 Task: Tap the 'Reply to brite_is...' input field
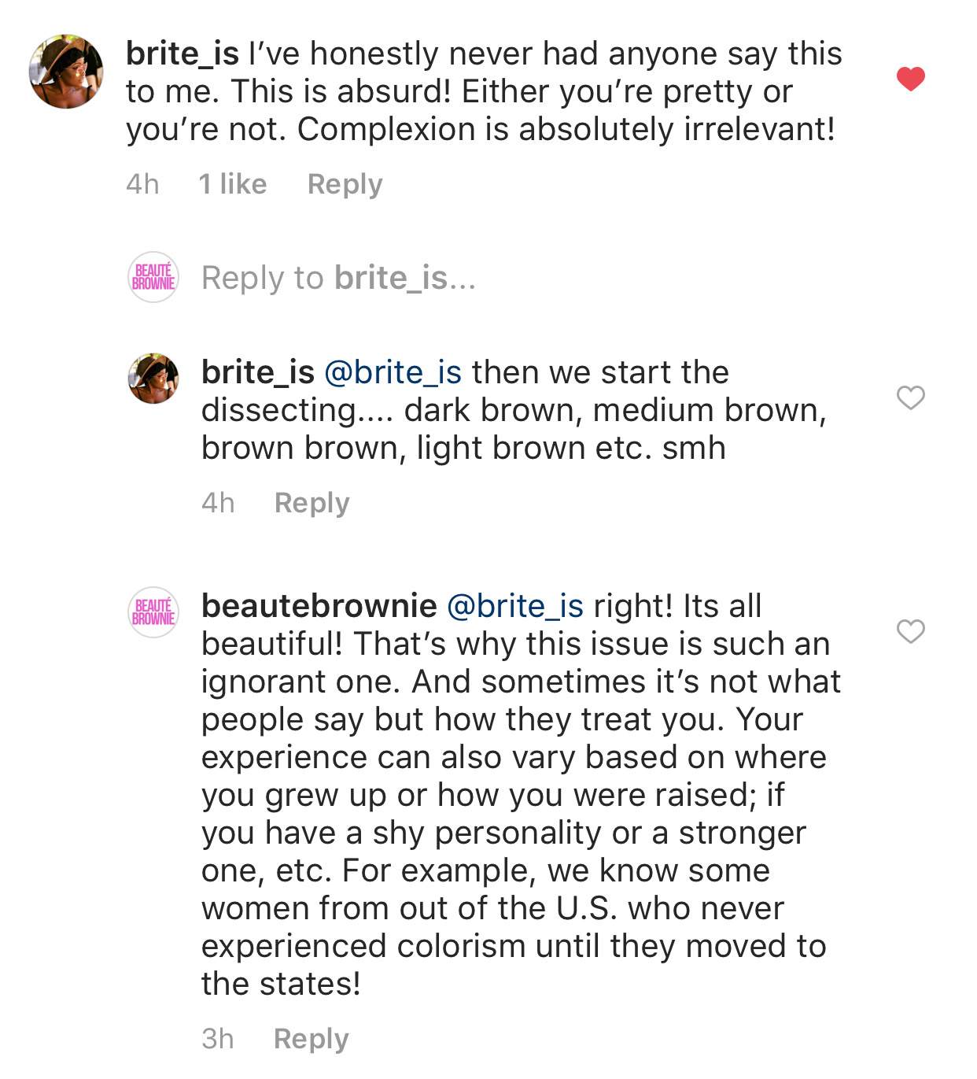point(338,278)
